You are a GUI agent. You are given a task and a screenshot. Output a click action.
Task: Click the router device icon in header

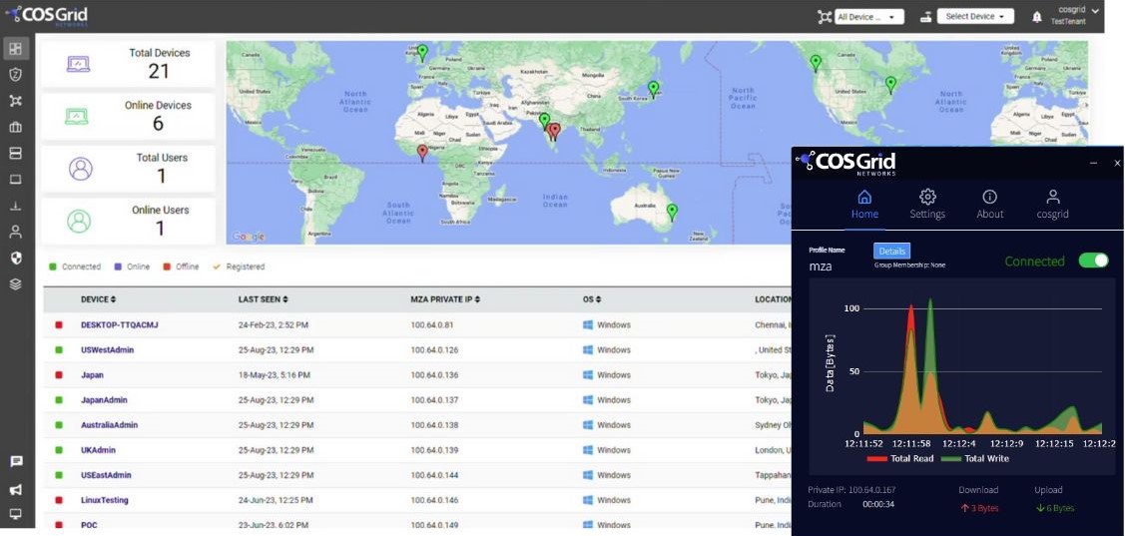926,17
